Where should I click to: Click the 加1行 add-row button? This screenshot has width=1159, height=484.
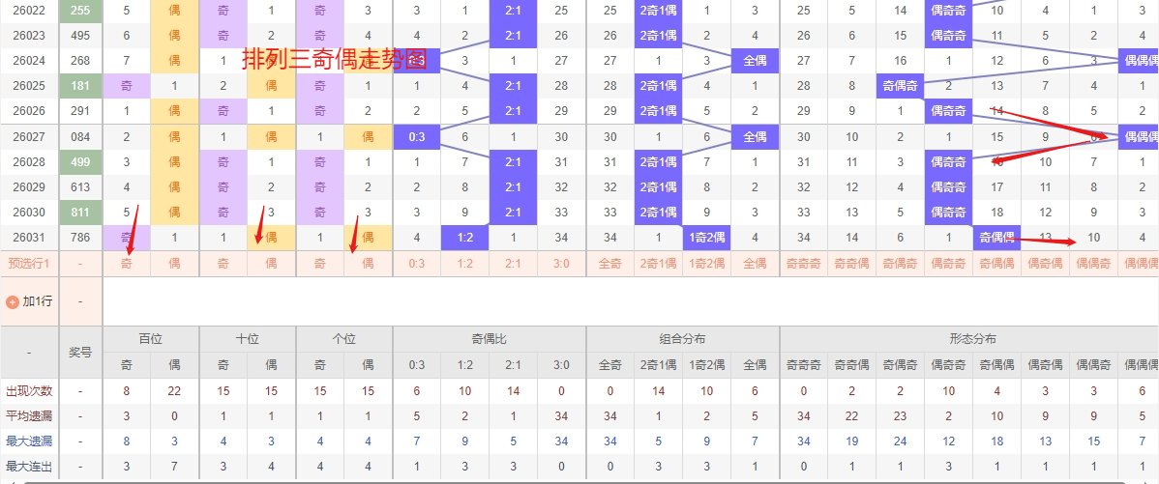(37, 301)
